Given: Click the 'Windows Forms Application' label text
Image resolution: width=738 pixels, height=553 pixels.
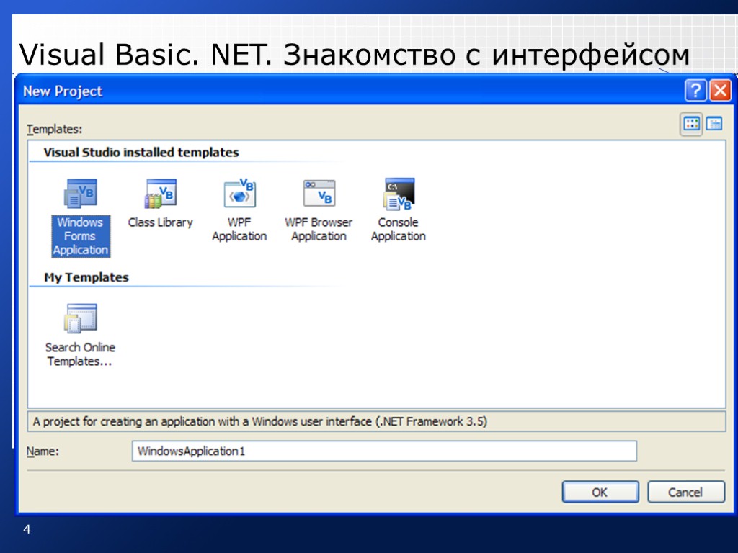Looking at the screenshot, I should tap(81, 236).
